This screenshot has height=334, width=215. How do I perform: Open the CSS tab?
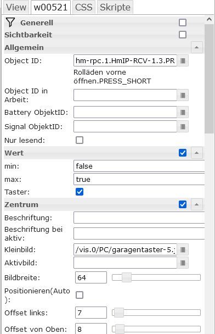(84, 7)
